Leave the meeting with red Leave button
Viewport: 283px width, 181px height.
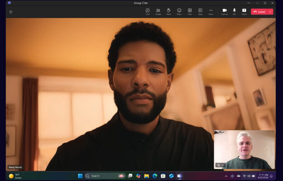[259, 12]
